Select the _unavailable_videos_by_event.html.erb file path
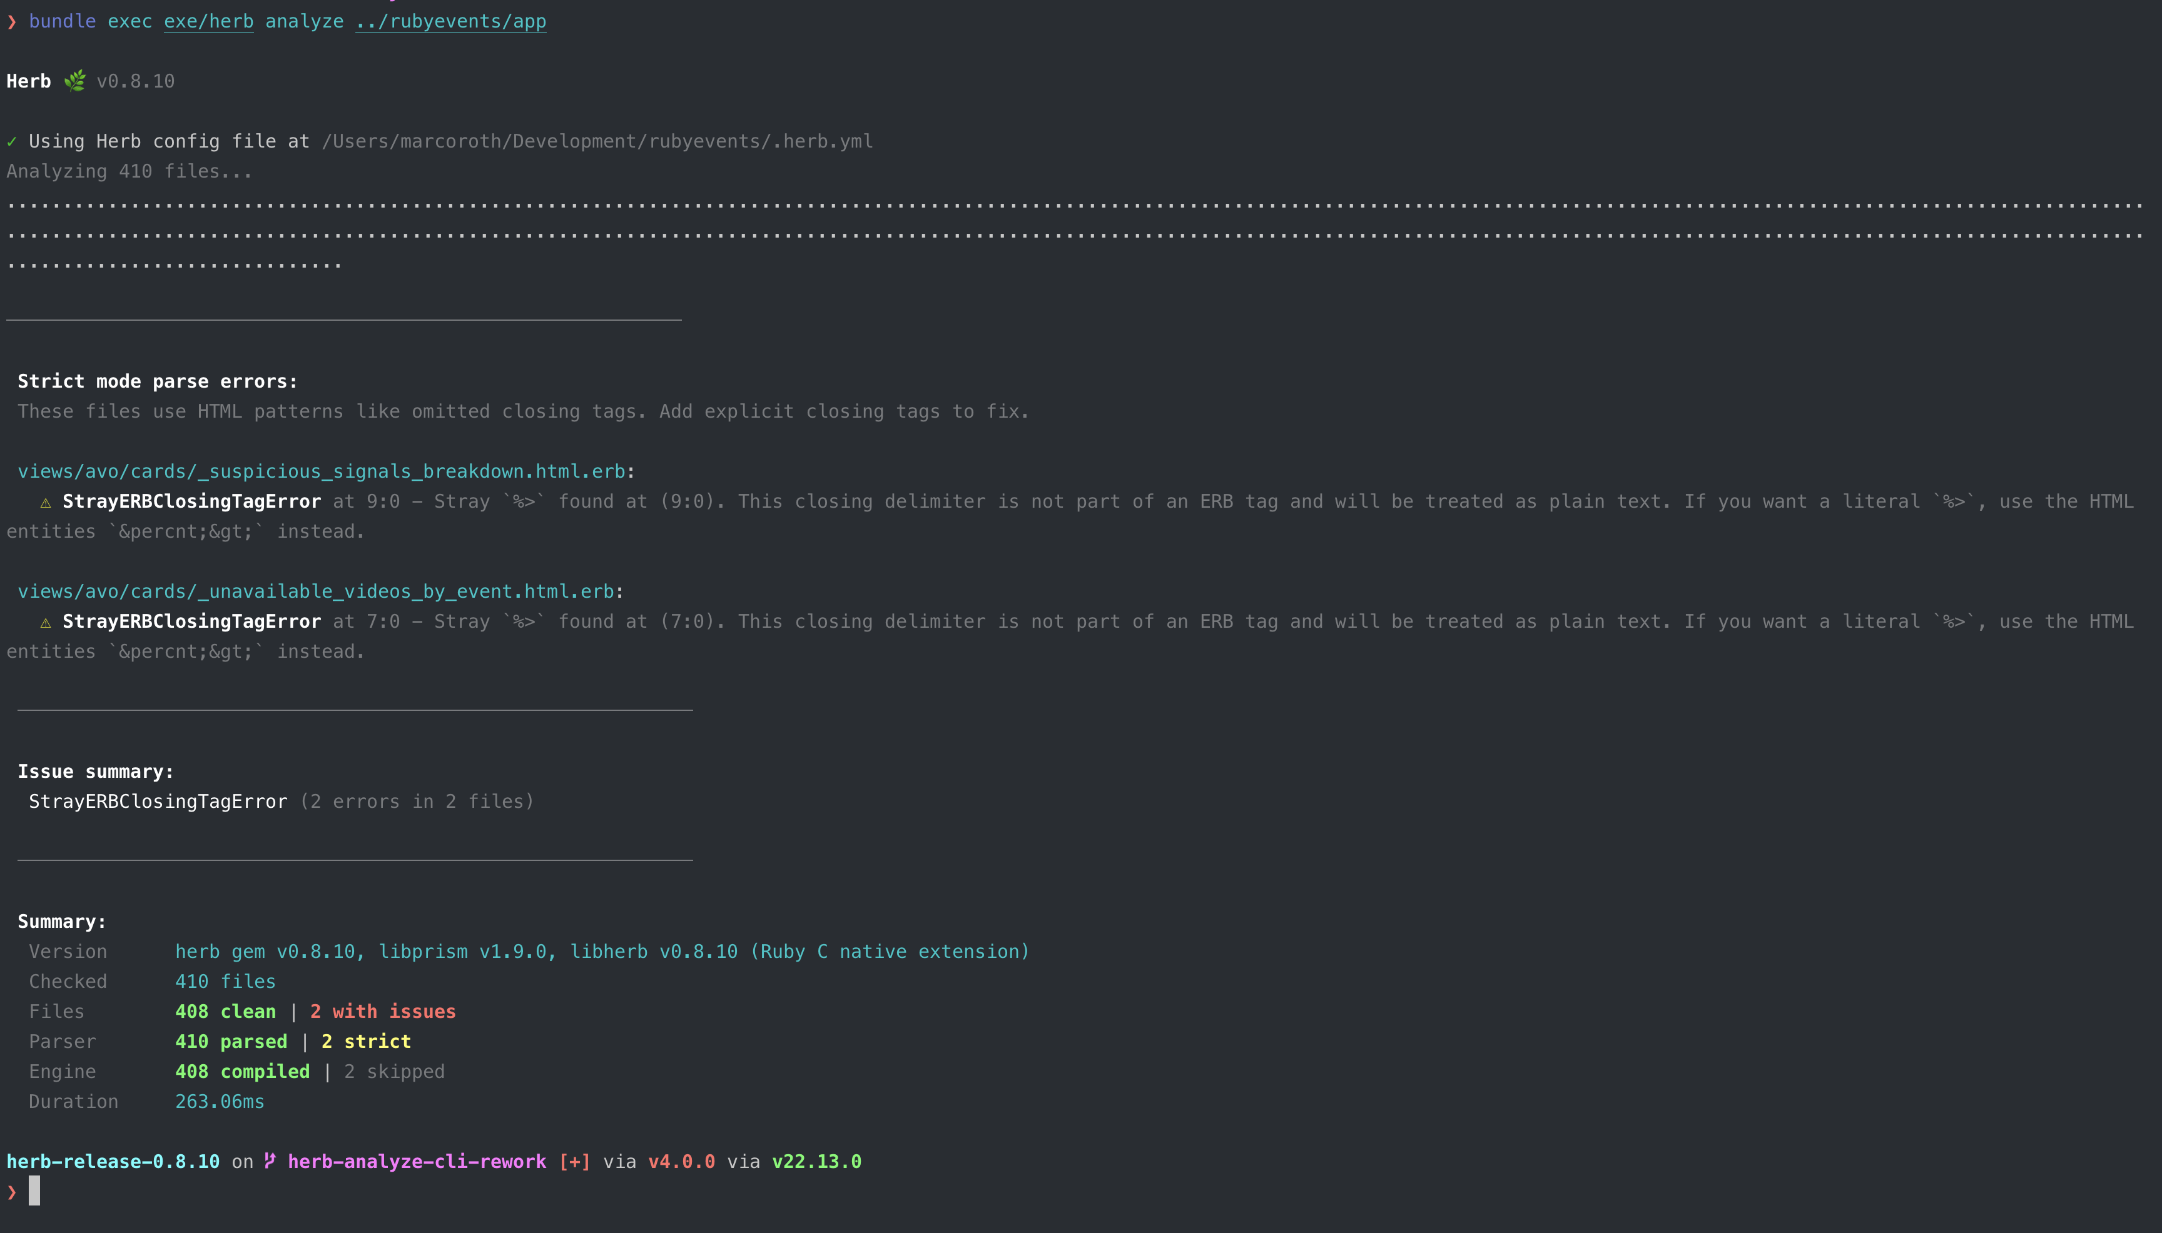2162x1233 pixels. [317, 591]
